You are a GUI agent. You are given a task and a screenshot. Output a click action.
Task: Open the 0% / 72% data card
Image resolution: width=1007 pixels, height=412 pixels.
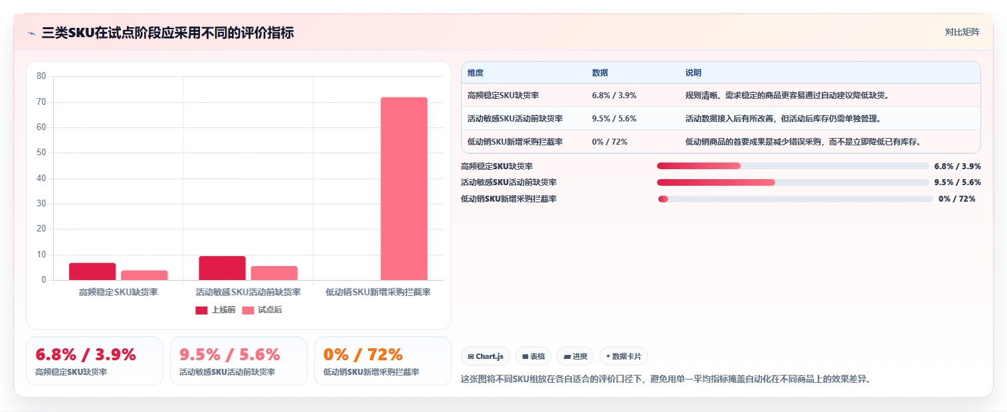click(383, 361)
